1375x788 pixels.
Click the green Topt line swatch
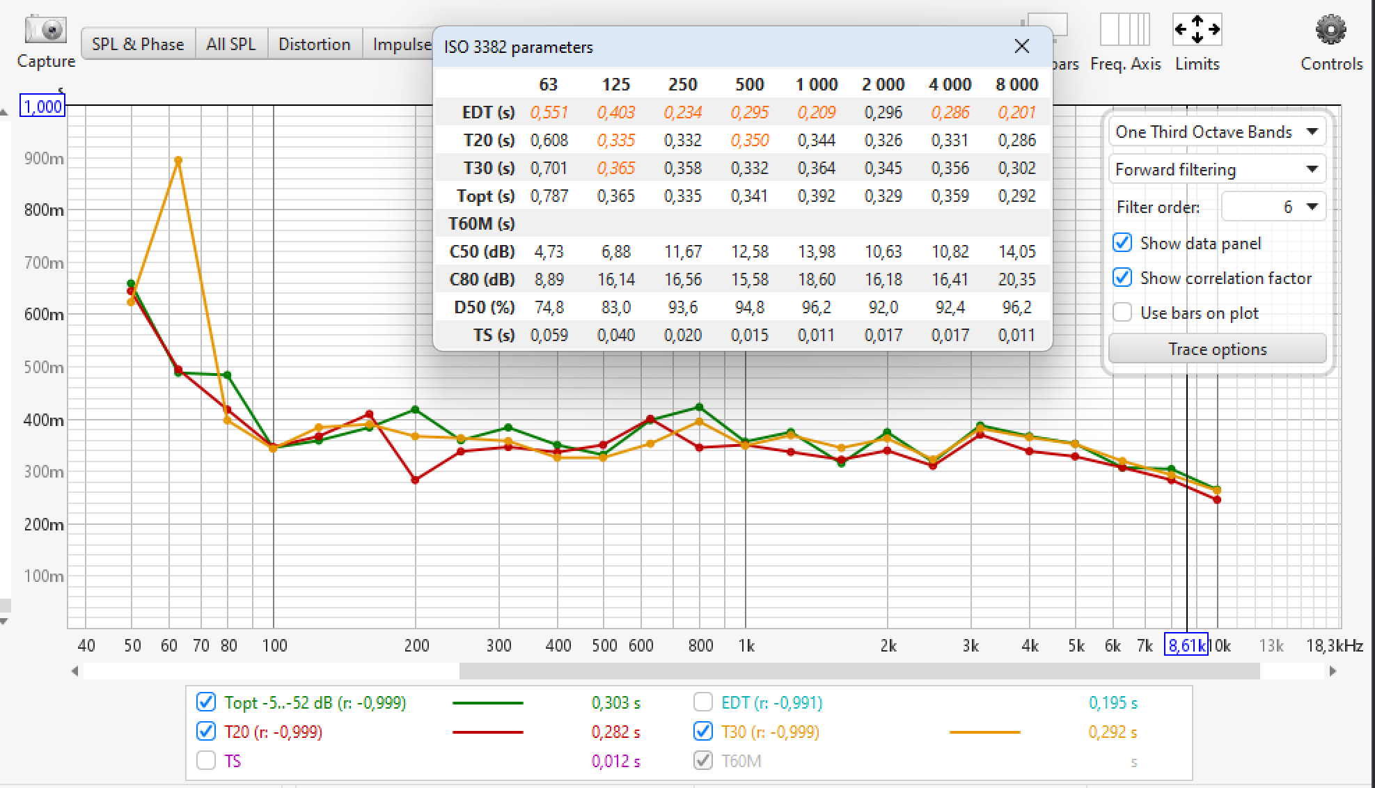pyautogui.click(x=487, y=703)
